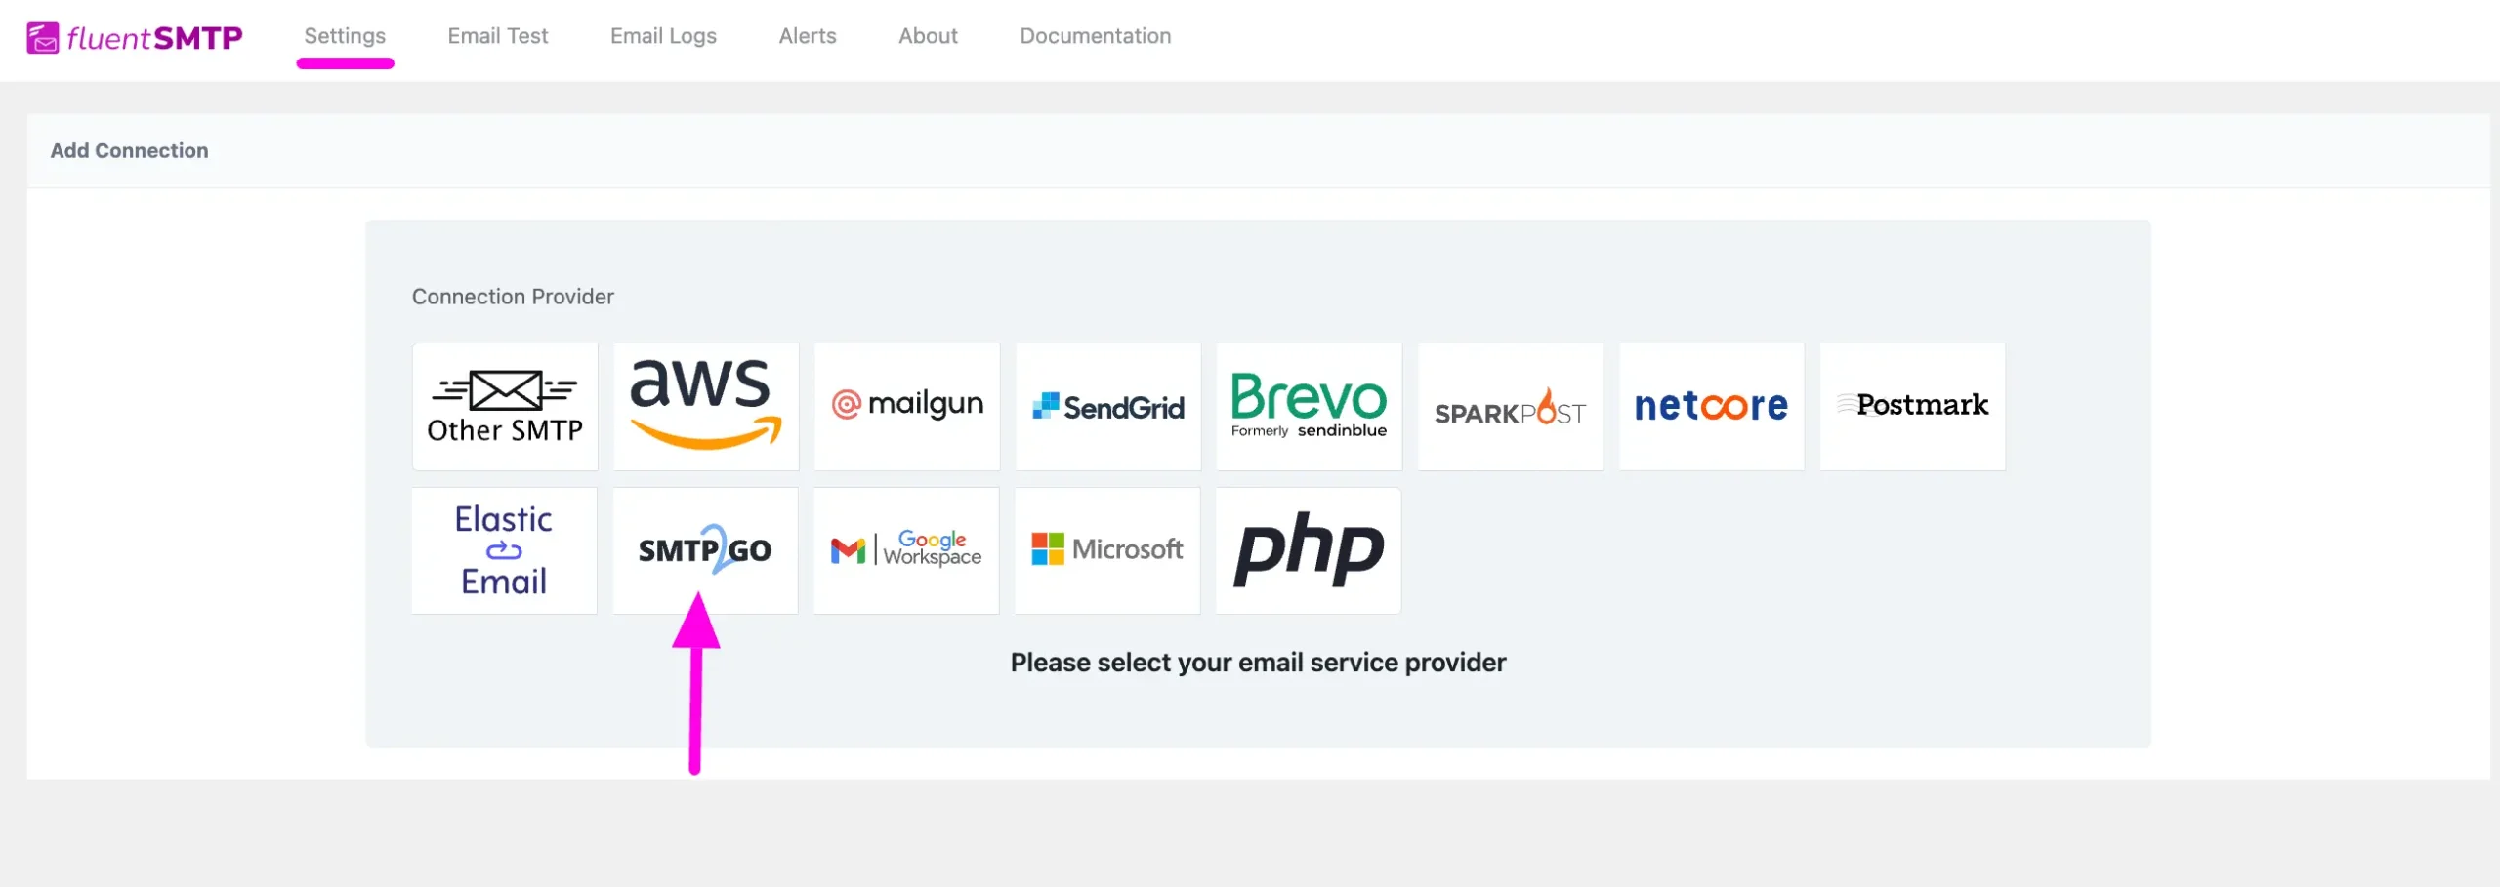
Task: Go to the Alerts tab
Action: [808, 36]
